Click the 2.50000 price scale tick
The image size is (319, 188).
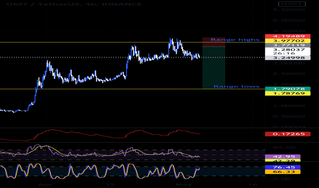click(x=289, y=73)
